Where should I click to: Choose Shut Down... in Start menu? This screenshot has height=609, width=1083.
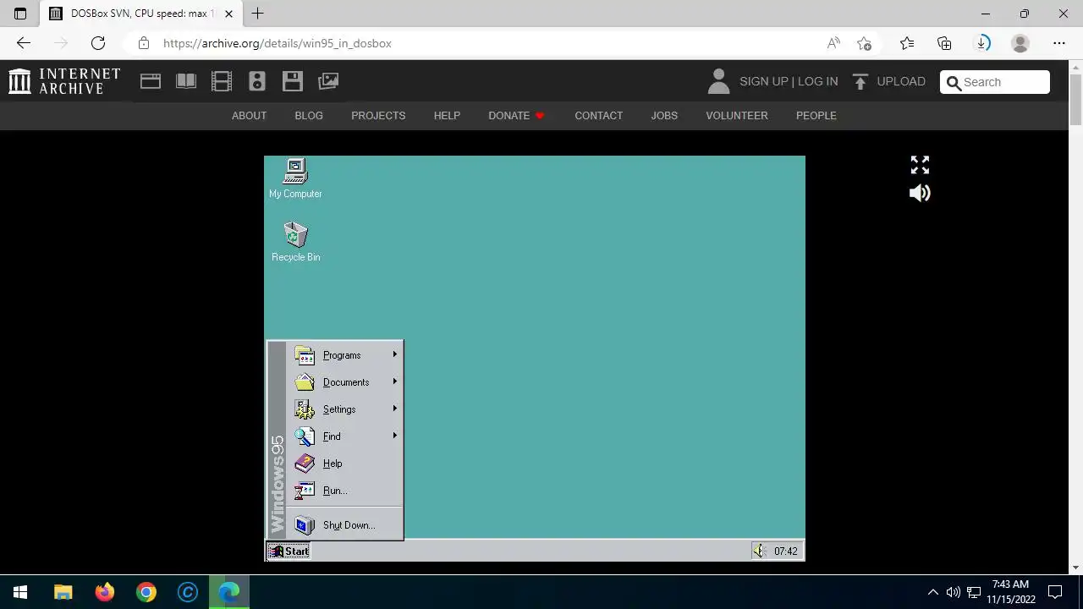click(344, 525)
